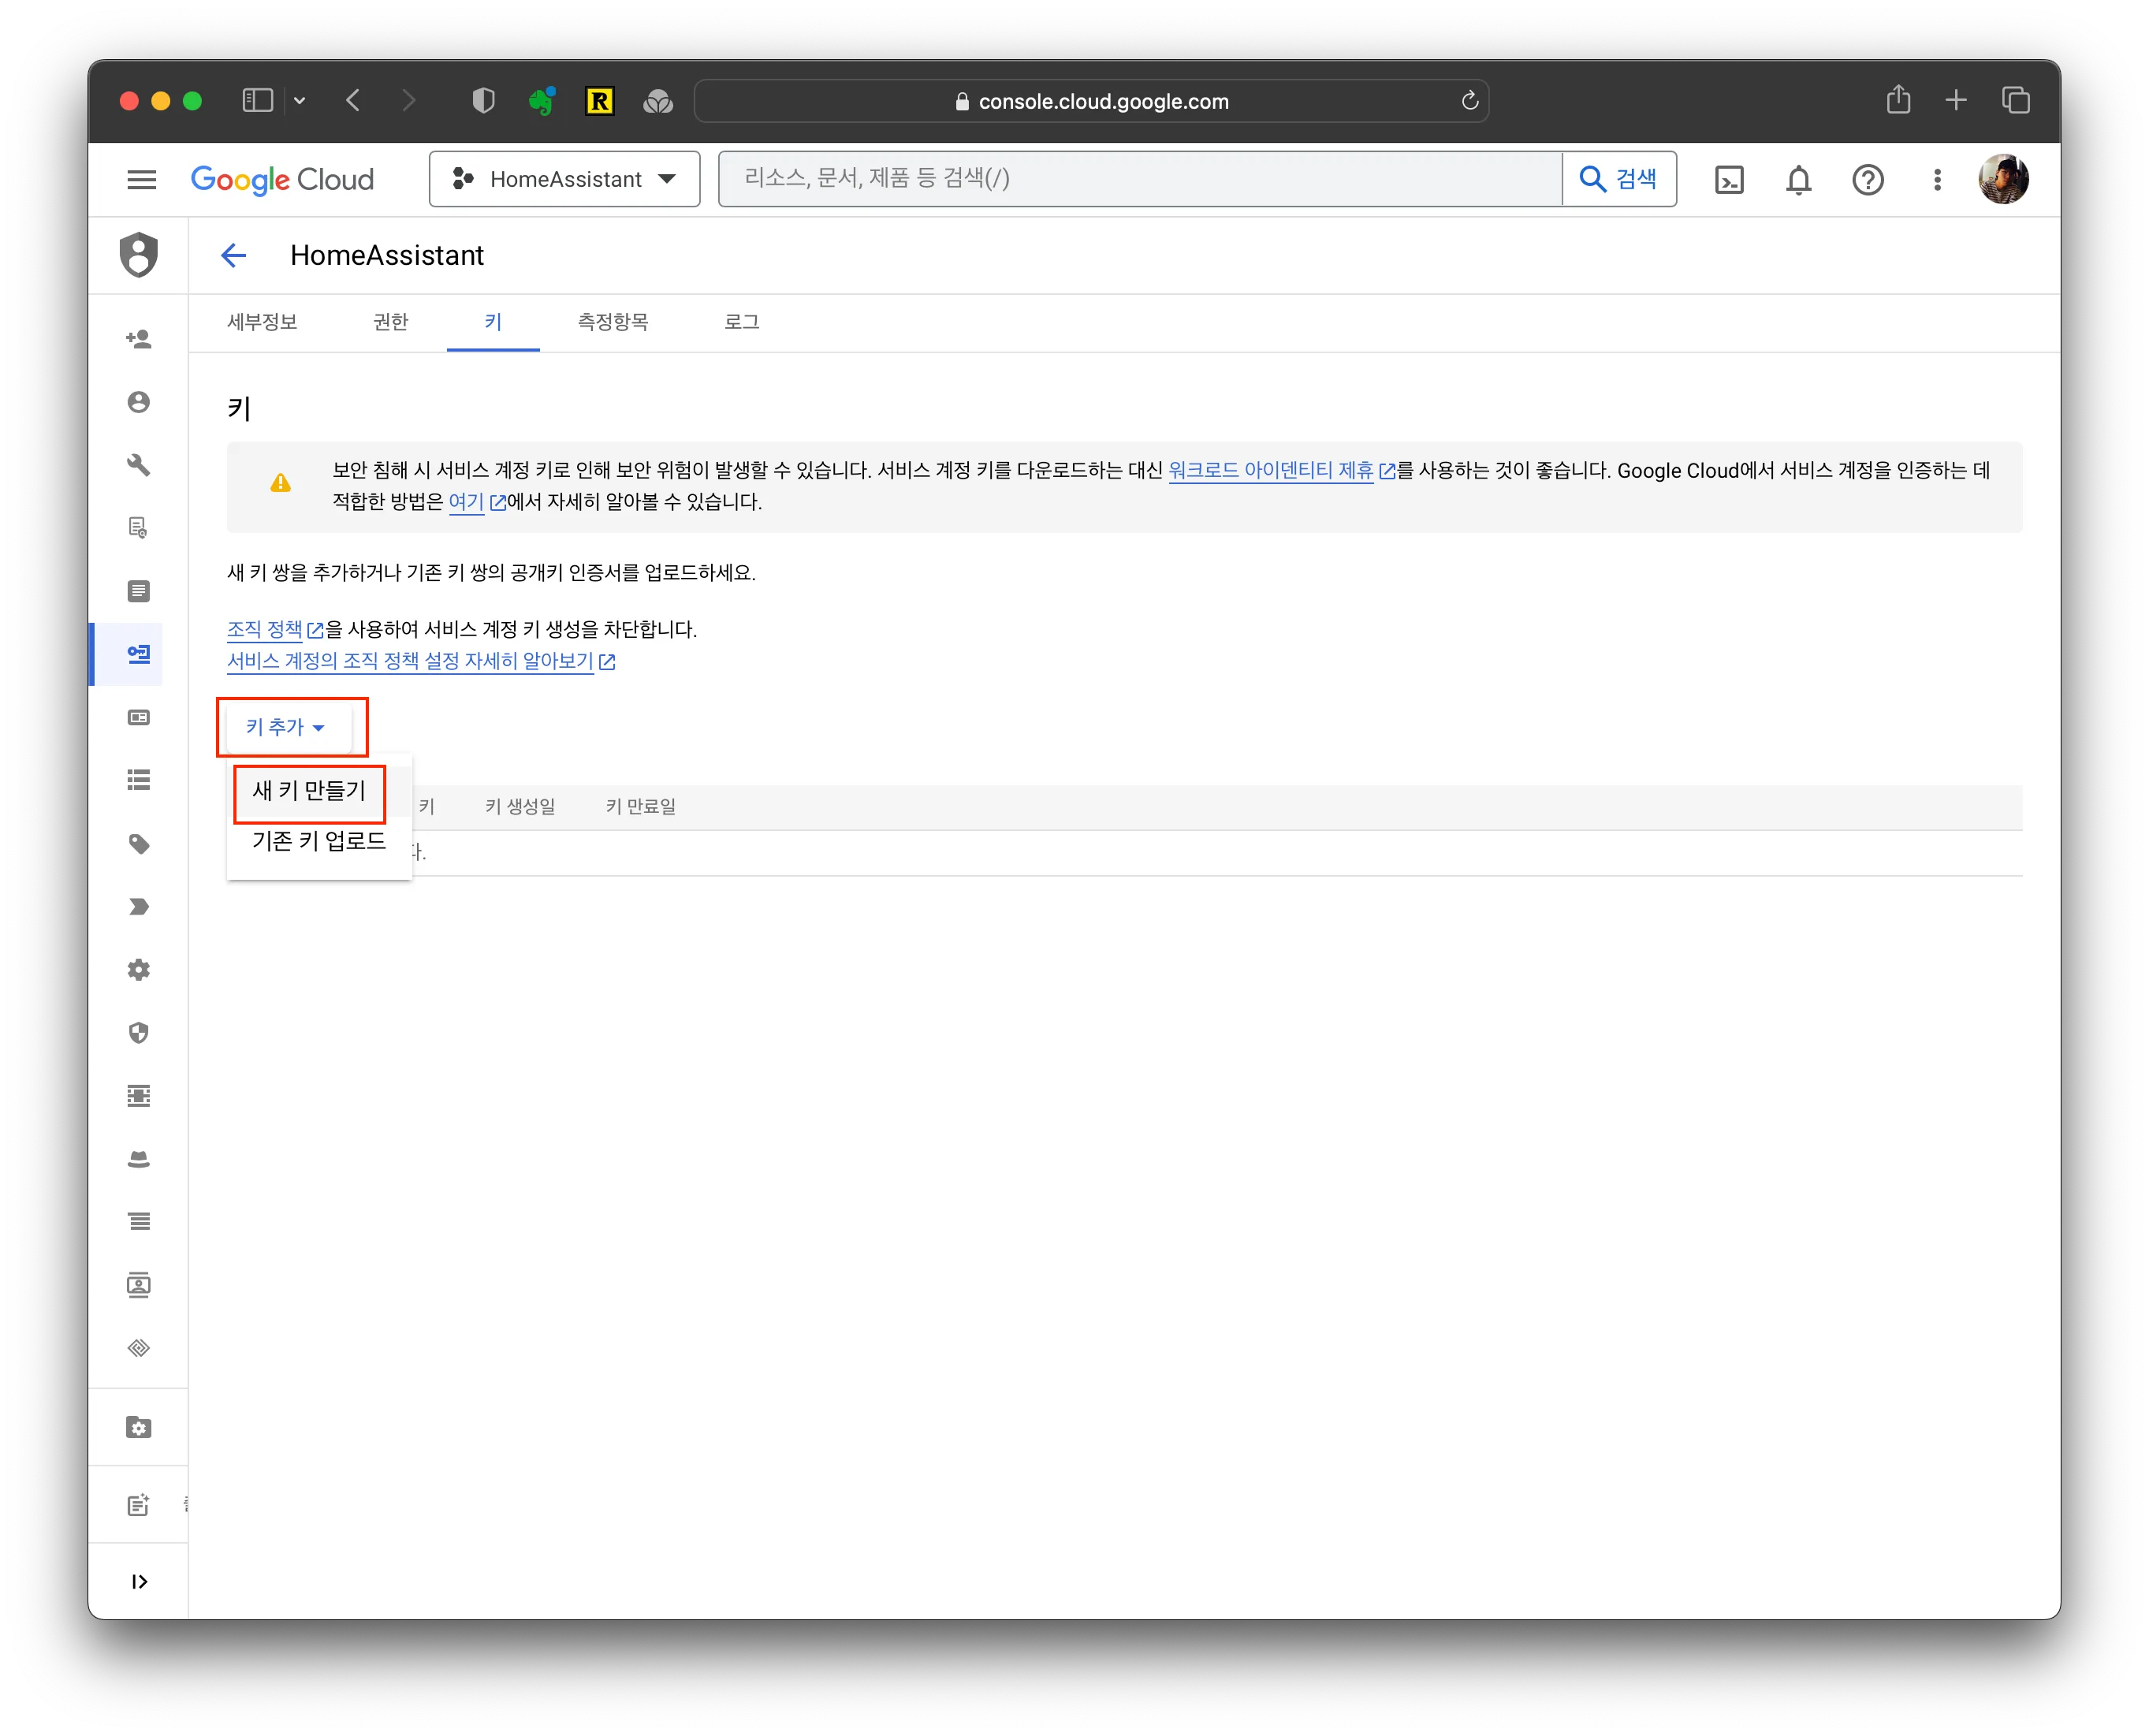Open the privacy shield sidebar icon

click(x=139, y=1033)
